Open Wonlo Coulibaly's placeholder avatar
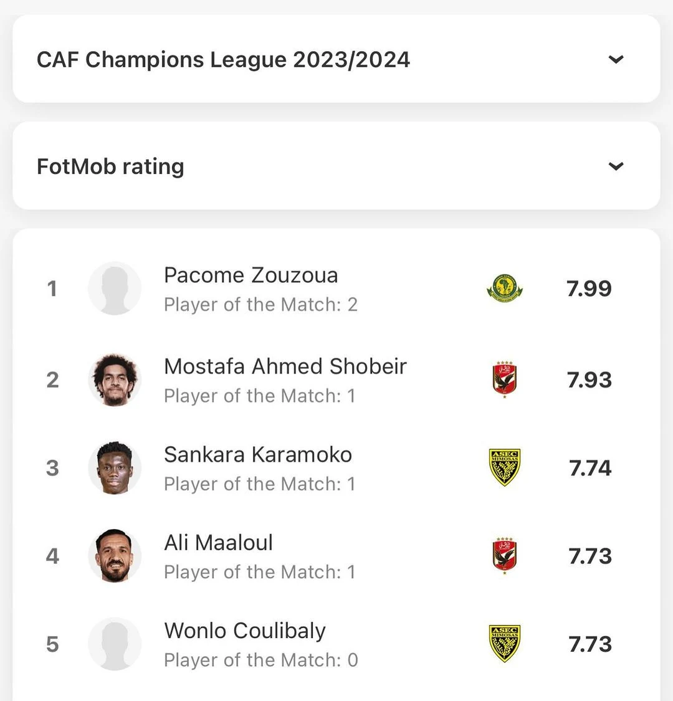The image size is (673, 701). [115, 644]
